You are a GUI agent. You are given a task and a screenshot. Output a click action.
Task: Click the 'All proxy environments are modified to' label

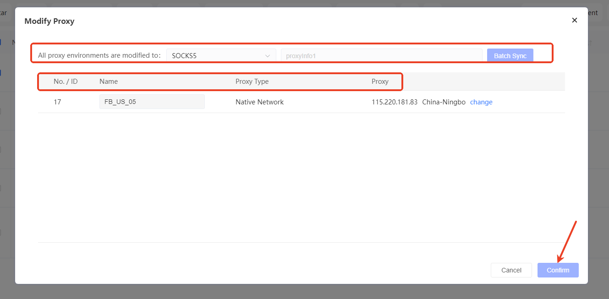click(x=99, y=55)
